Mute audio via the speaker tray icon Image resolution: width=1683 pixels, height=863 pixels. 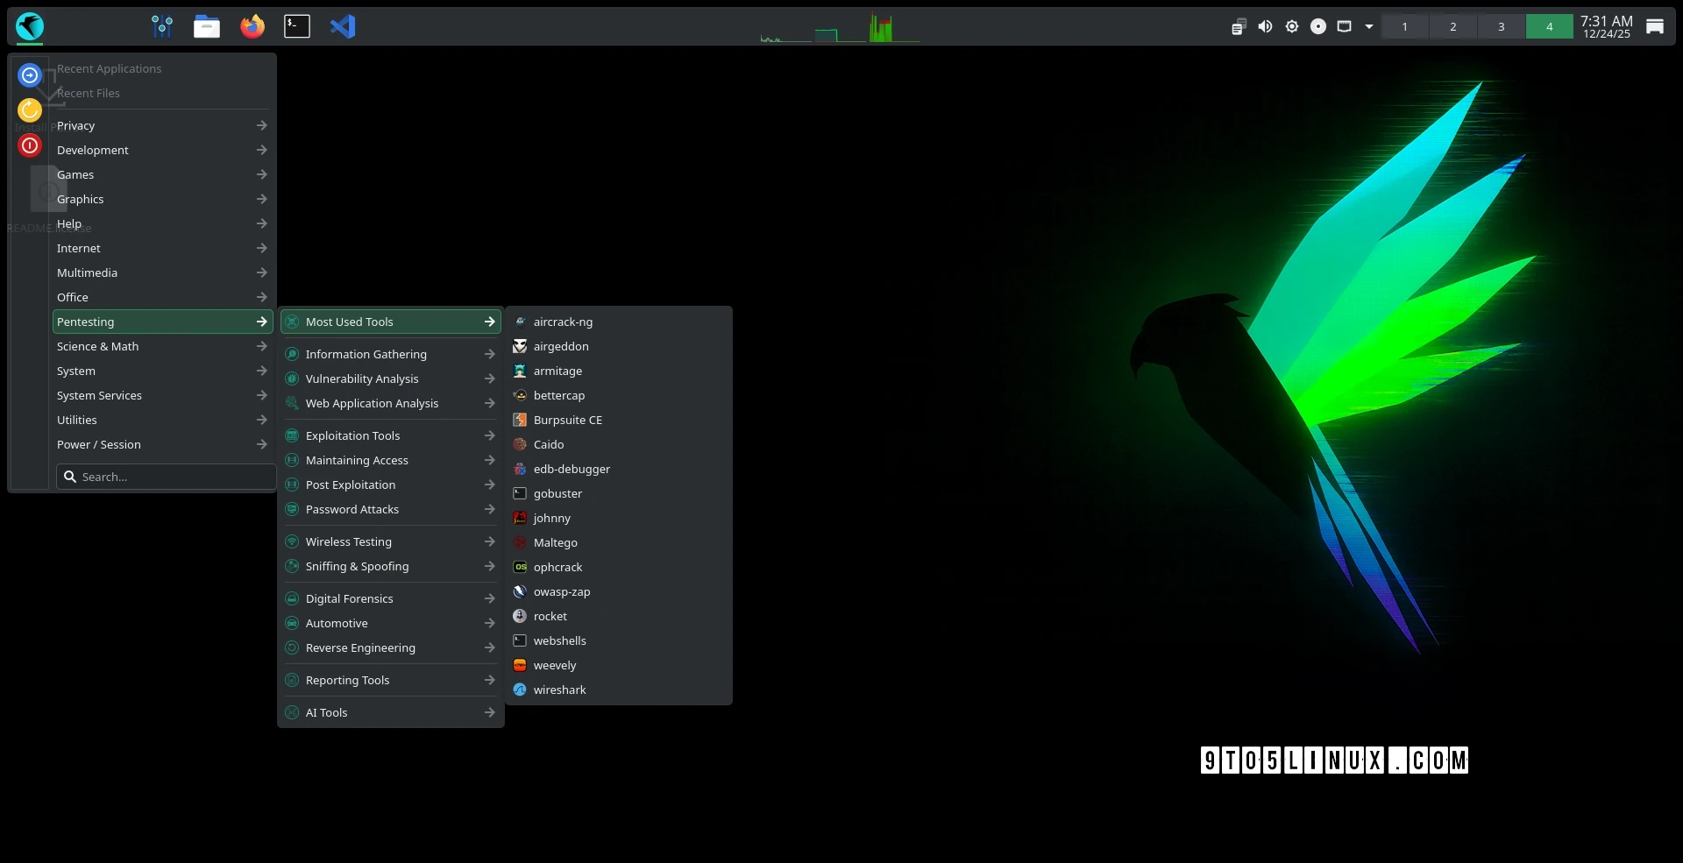click(1265, 26)
